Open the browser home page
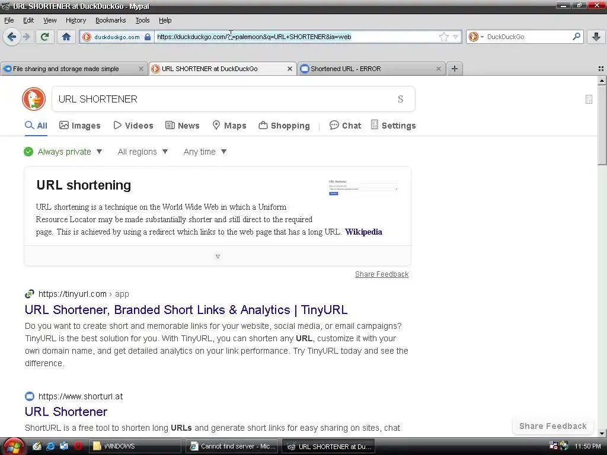Screen dimensions: 607x455 click(66, 37)
